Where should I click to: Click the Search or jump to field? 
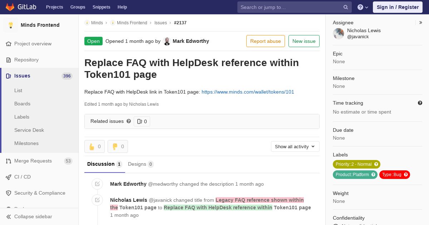point(290,7)
